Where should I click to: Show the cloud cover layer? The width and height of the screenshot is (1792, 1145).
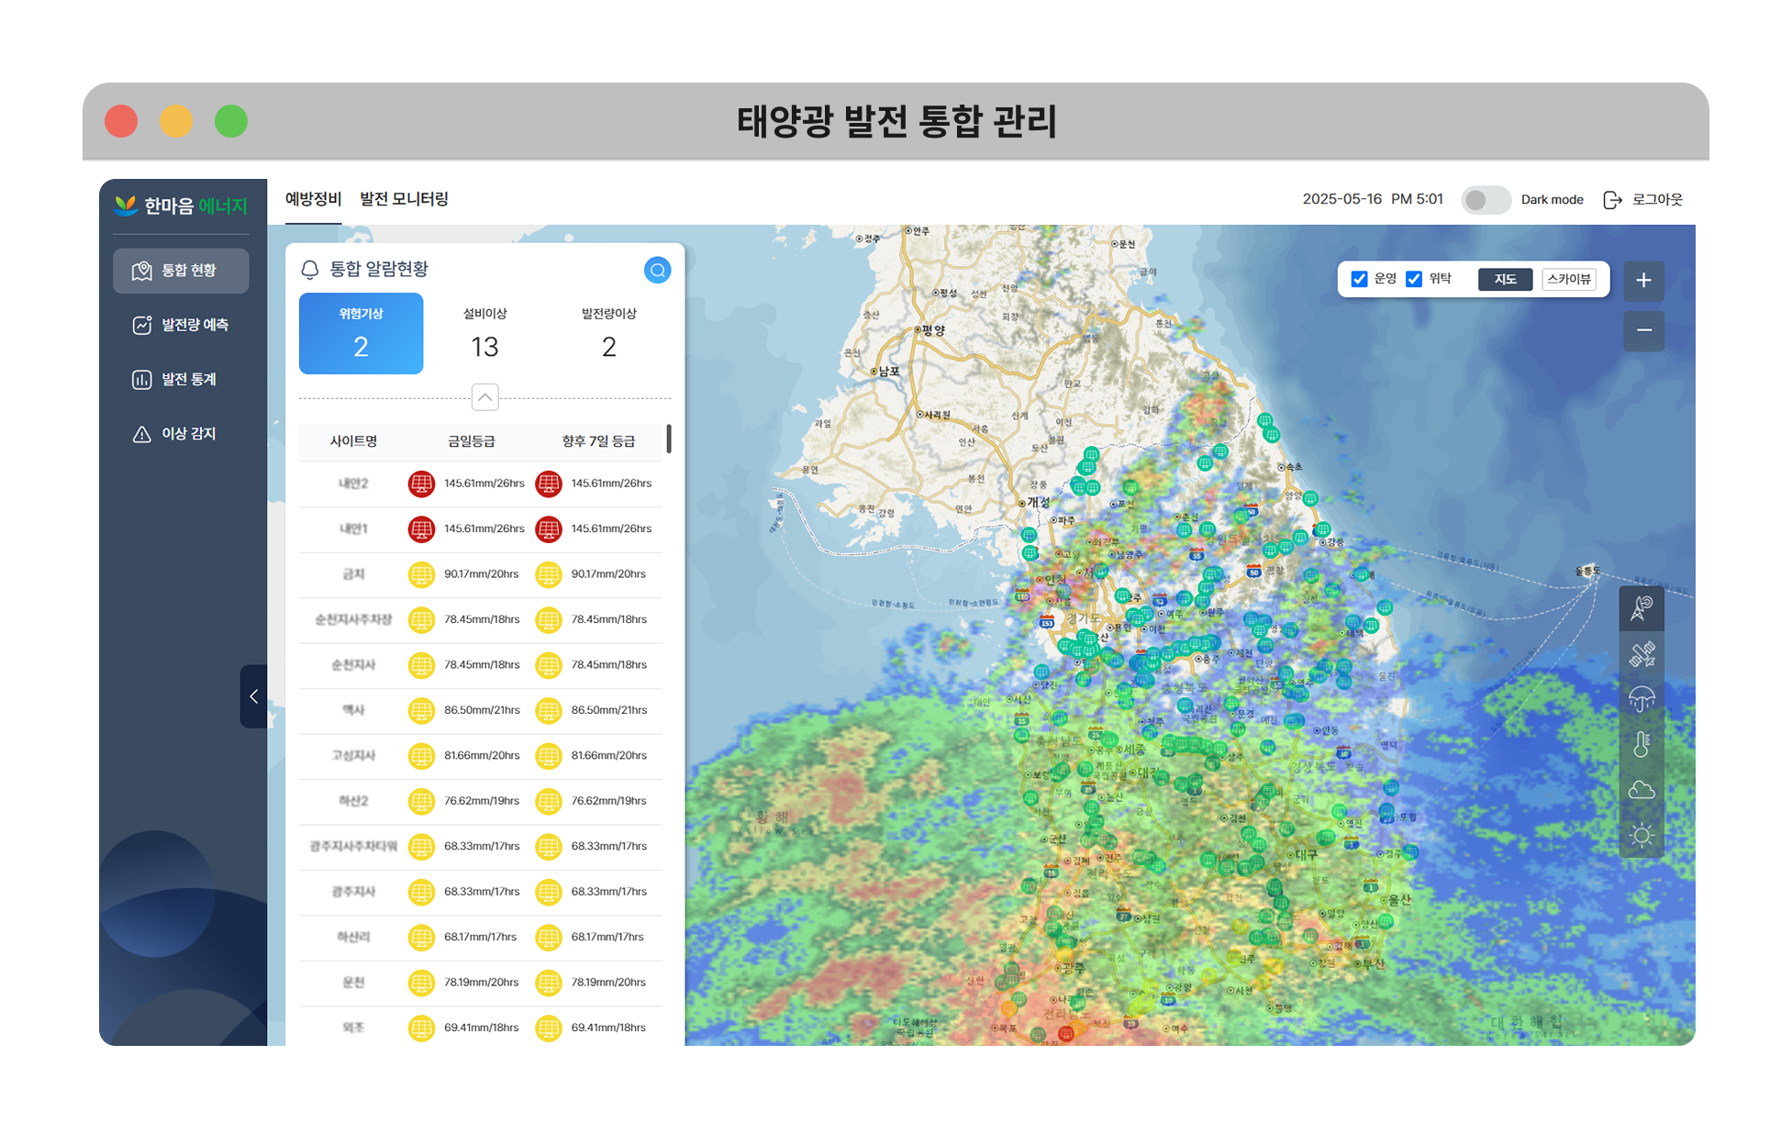[1642, 790]
